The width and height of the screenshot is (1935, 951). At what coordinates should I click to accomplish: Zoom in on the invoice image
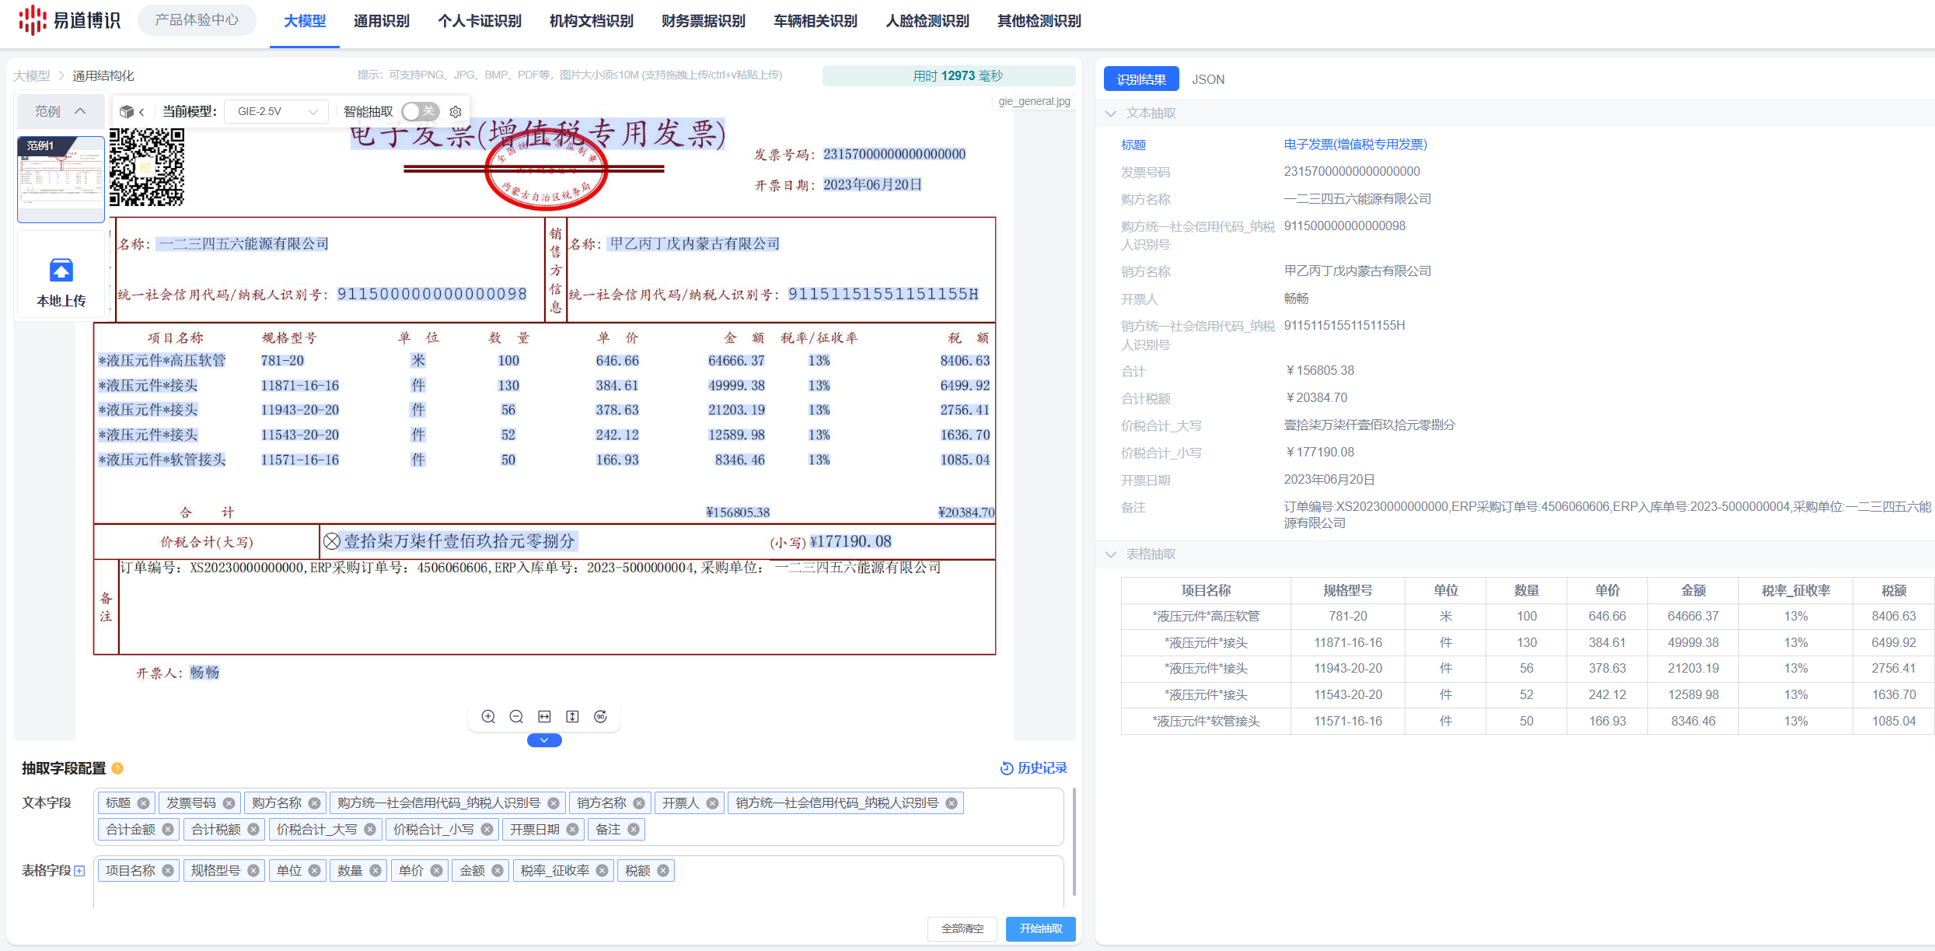tap(488, 717)
